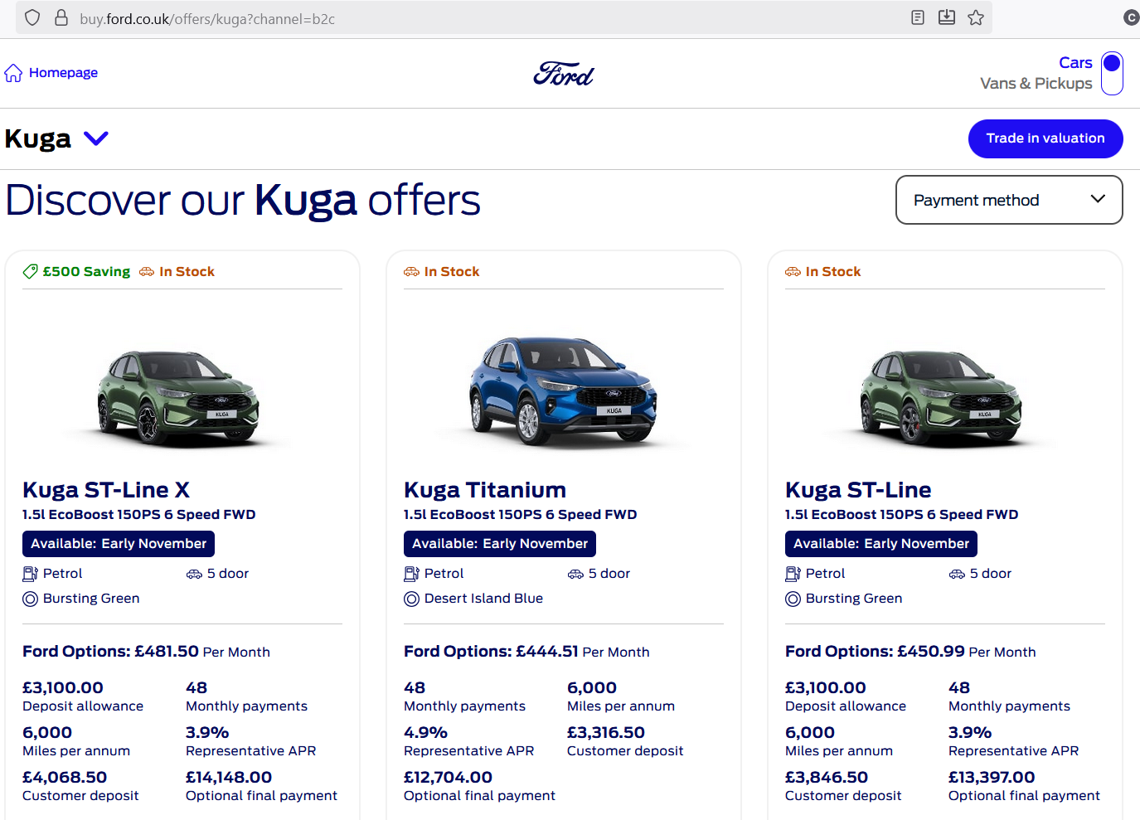Viewport: 1140px width, 820px height.
Task: Click the £500 Saving tag icon
Action: click(x=31, y=271)
